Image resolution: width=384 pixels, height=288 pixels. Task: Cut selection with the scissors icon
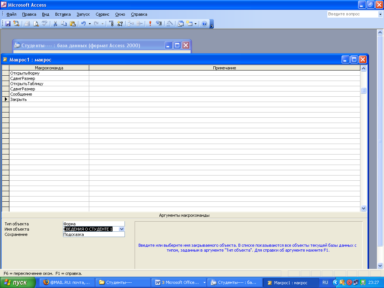pyautogui.click(x=55, y=24)
